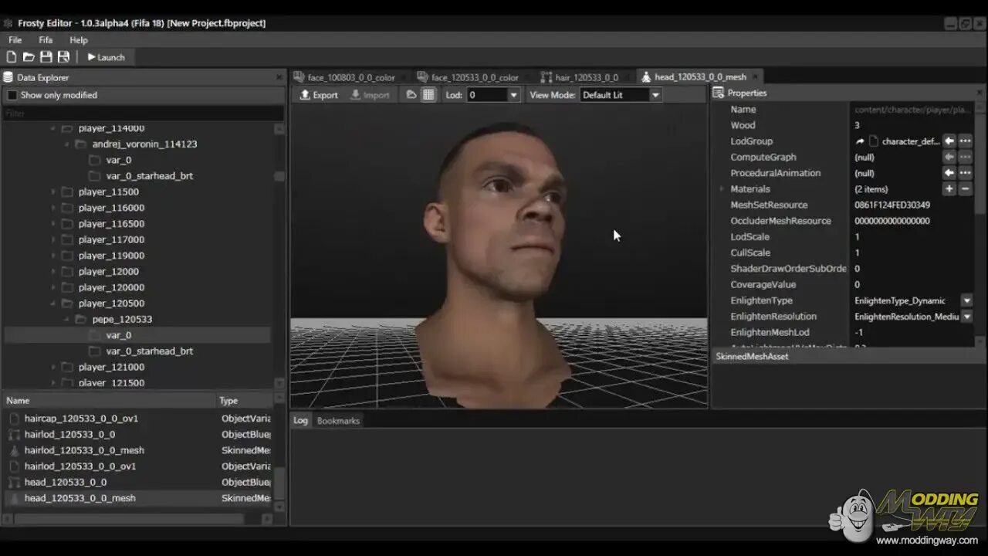Expand the player_117000 folder

[53, 239]
